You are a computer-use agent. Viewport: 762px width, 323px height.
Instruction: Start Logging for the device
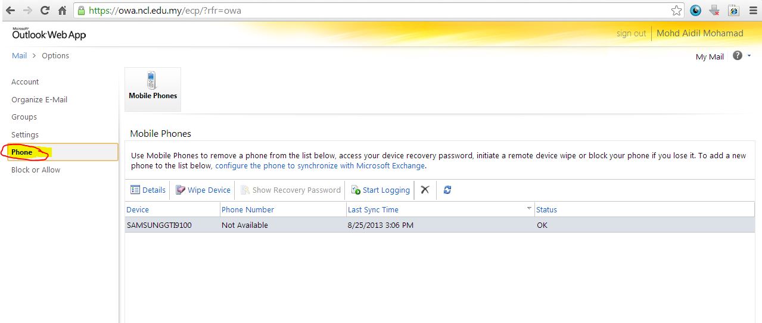[x=380, y=190]
